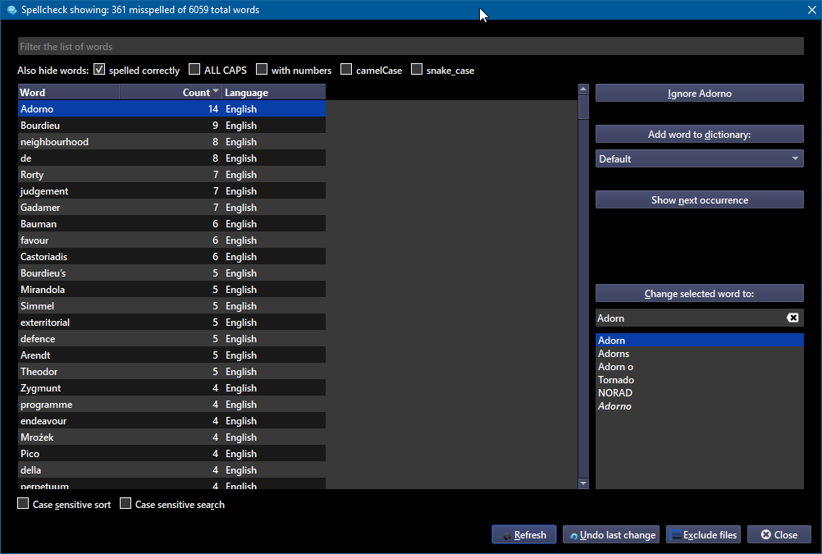Focus the Filter the list of words field

[x=410, y=46]
